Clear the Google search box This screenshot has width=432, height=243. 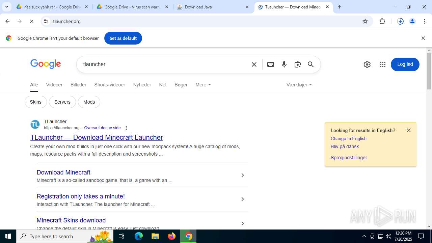[254, 64]
